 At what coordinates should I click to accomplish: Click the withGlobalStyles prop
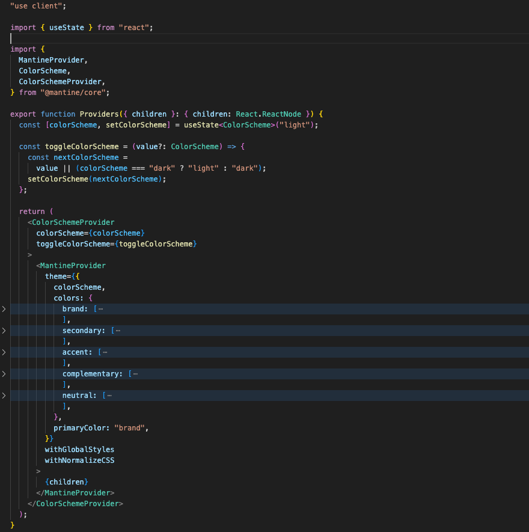click(79, 449)
